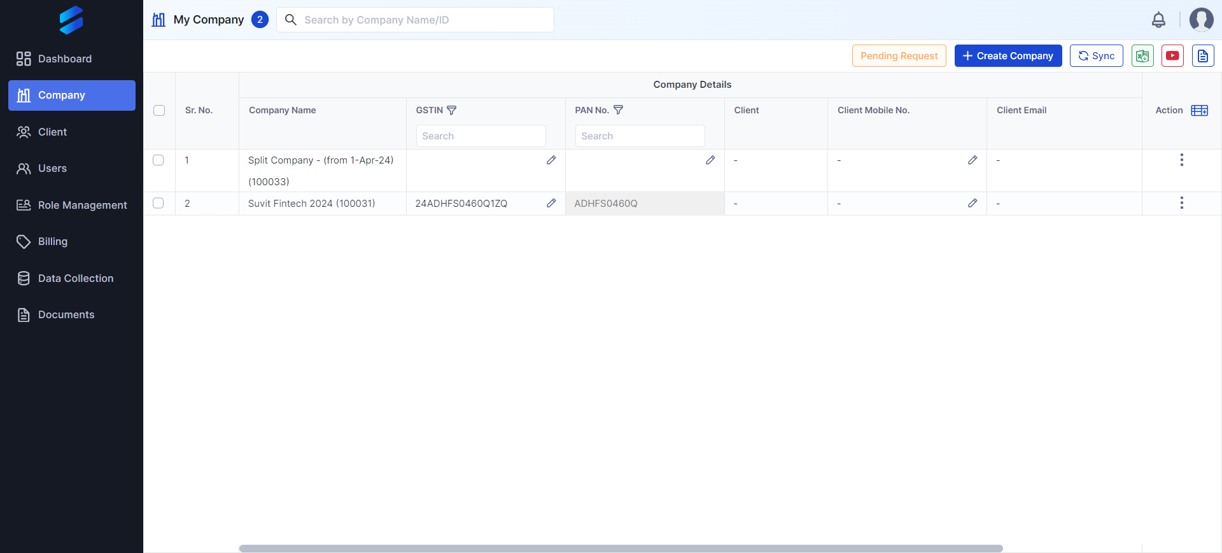The width and height of the screenshot is (1222, 553).
Task: Click Split Company - (from 1-Apr-24) name
Action: (x=321, y=160)
